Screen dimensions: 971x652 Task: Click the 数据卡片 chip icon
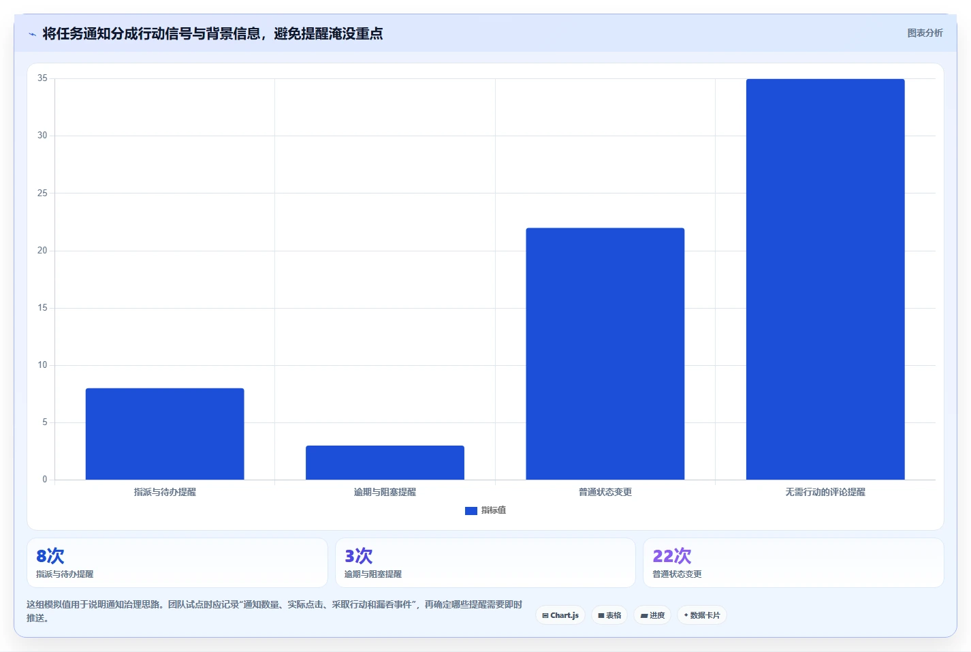click(686, 615)
